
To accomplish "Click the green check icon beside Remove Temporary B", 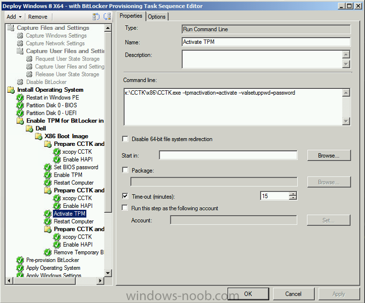I will click(48, 252).
